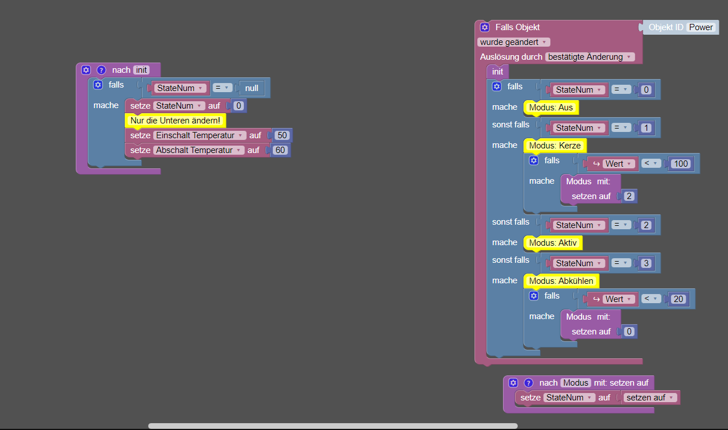Edit the value 60 for Abschalt Temperatur
This screenshot has width=728, height=430.
point(280,150)
